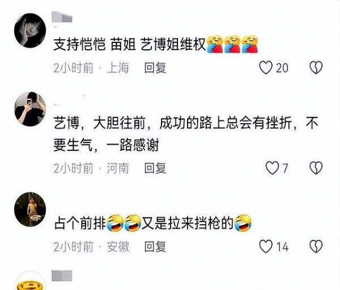Open the mirror selfie avatar profile
Viewport: 340px width, 290px height.
[30, 109]
